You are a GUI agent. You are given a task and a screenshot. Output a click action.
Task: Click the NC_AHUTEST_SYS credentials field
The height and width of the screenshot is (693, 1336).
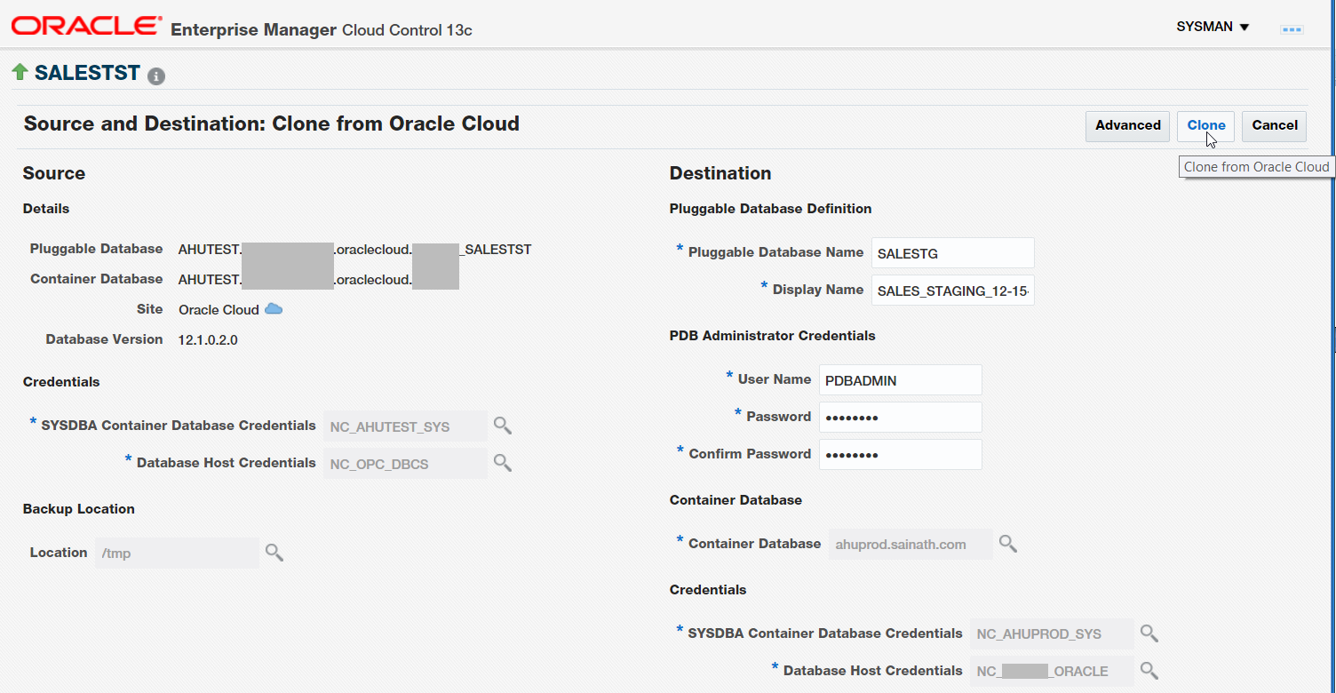coord(406,426)
